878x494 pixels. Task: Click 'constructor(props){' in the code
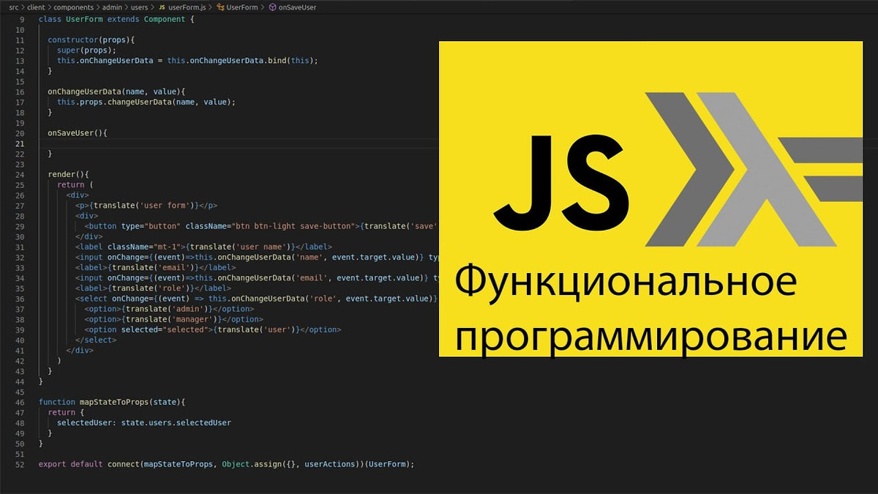(x=91, y=40)
